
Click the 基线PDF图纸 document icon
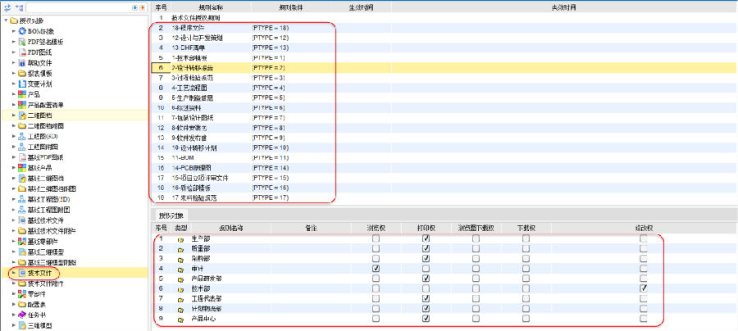22,157
